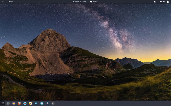Open the terminal from the dock

pyautogui.click(x=53, y=103)
